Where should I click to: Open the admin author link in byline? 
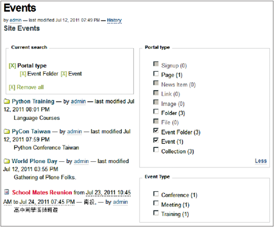click(16, 20)
